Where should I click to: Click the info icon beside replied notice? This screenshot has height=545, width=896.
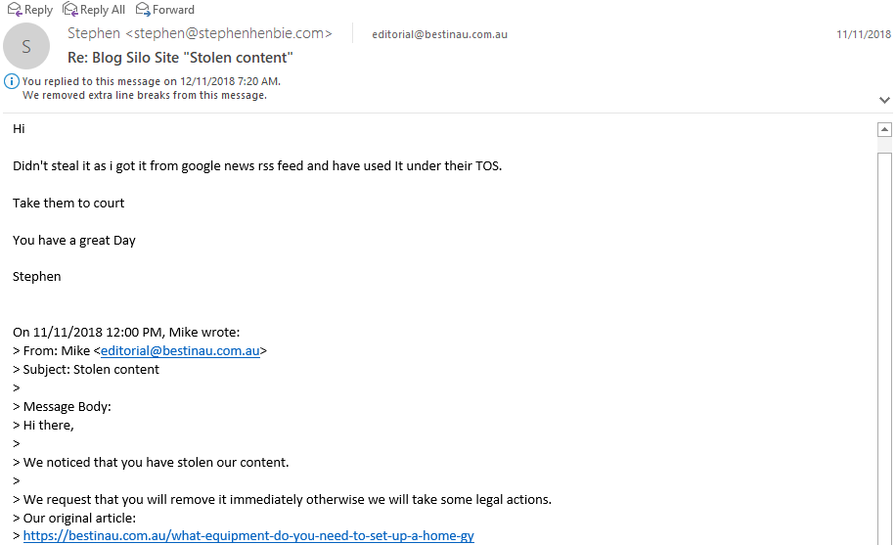[x=12, y=81]
